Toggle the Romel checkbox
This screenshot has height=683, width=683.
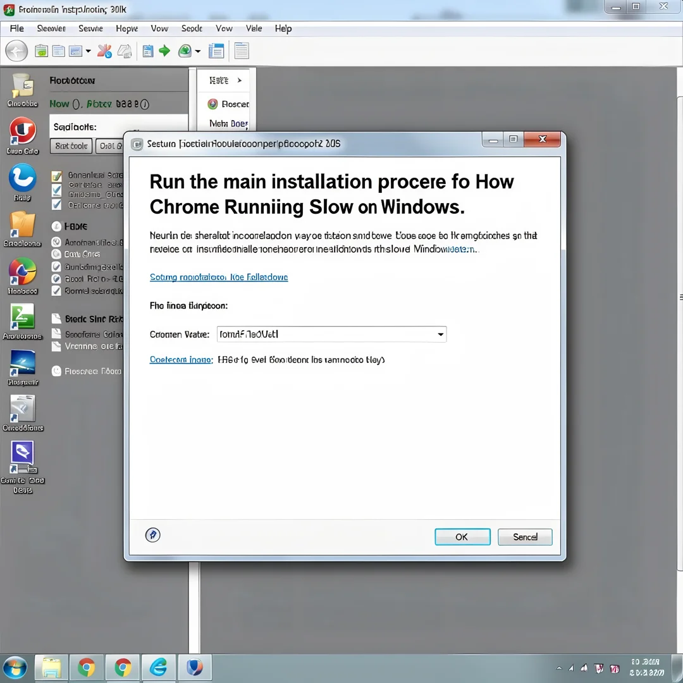pos(56,290)
